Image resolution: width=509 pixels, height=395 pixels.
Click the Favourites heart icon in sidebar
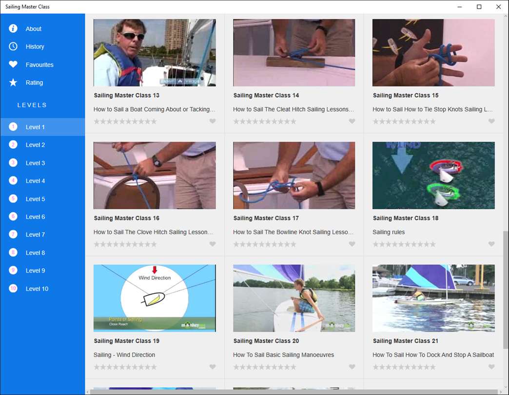tap(13, 64)
